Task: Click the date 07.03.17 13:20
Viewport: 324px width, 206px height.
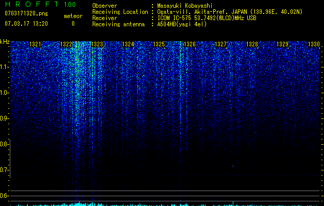Action: pyautogui.click(x=26, y=24)
